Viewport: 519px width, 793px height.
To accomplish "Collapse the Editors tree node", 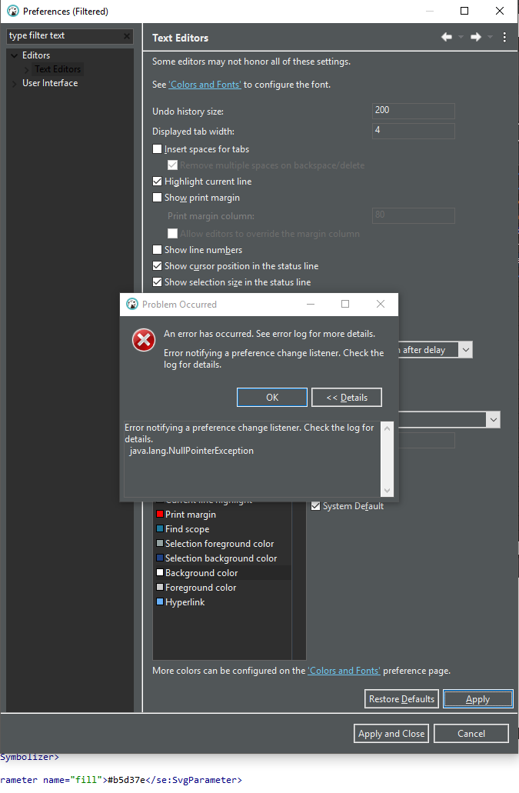I will click(14, 55).
